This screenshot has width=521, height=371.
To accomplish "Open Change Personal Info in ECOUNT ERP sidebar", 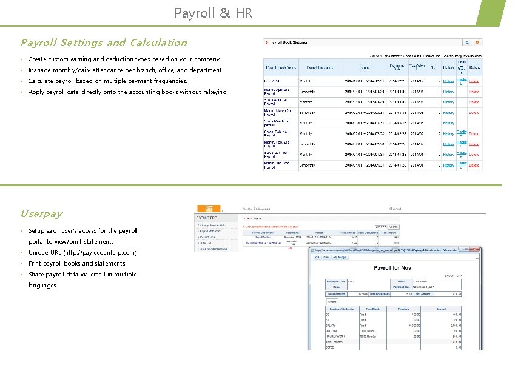I will point(211,226).
